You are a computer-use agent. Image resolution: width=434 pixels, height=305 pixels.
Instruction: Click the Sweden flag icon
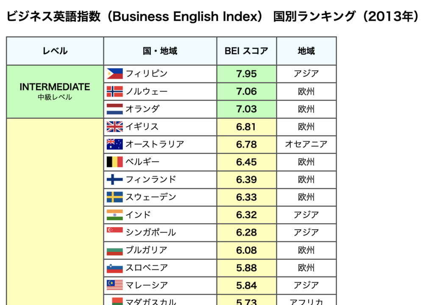coord(114,197)
